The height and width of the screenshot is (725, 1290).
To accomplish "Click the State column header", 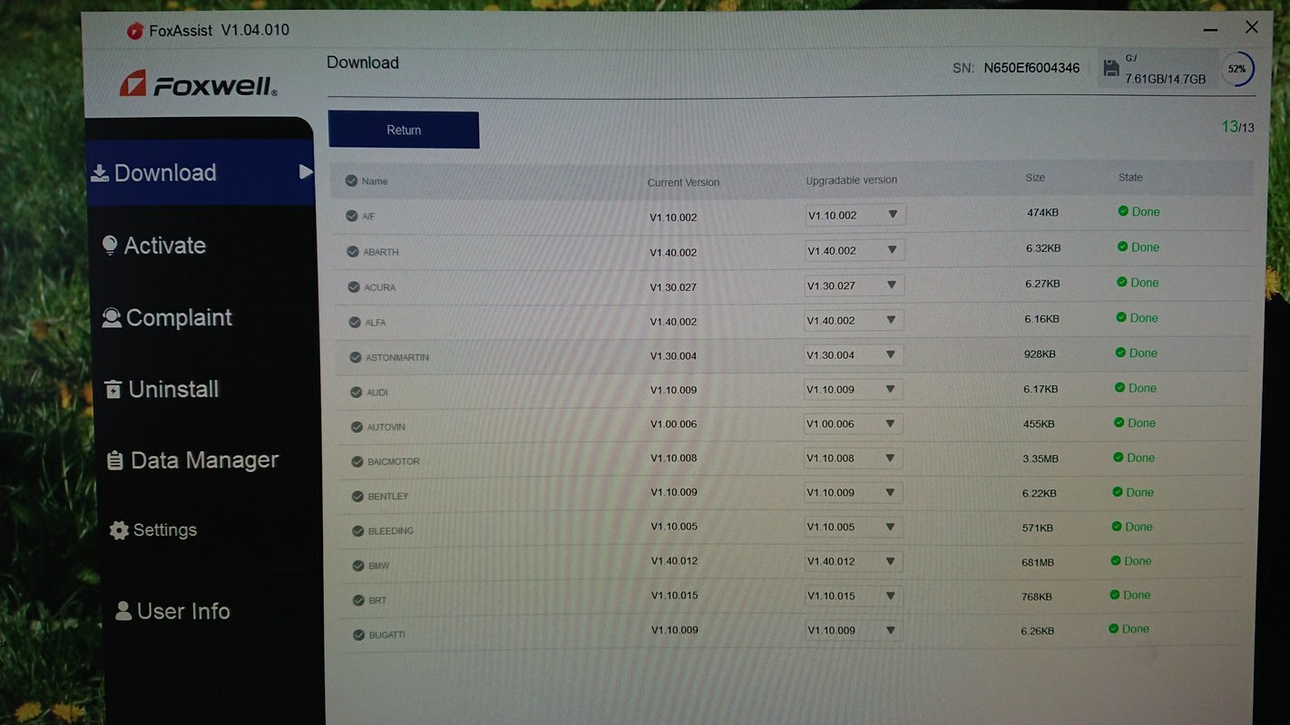I will click(x=1130, y=177).
